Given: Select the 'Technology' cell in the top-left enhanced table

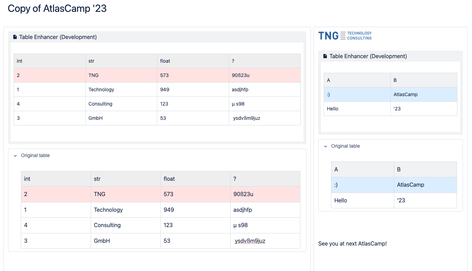Looking at the screenshot, I should pyautogui.click(x=101, y=90).
